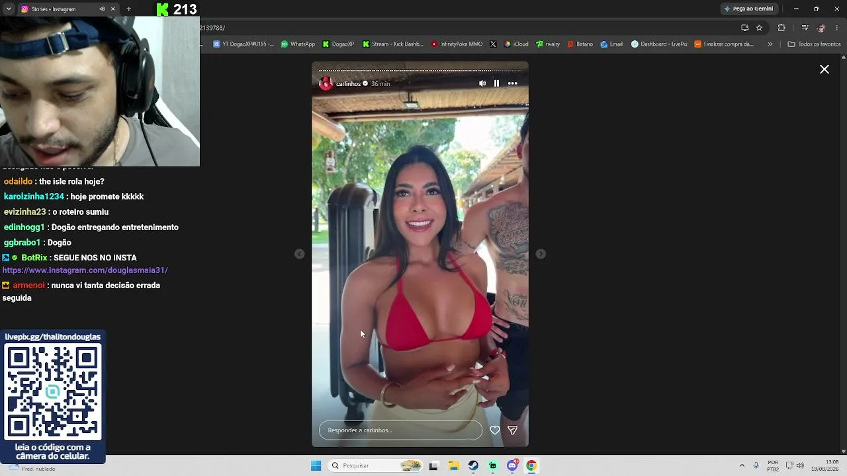Restore down the Chrome window
The height and width of the screenshot is (476, 847).
[x=816, y=9]
